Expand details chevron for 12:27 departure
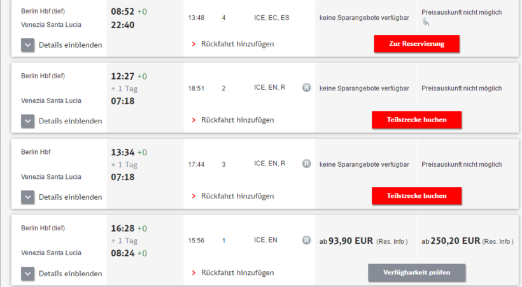Viewport: 522px width, 287px height. pos(27,121)
